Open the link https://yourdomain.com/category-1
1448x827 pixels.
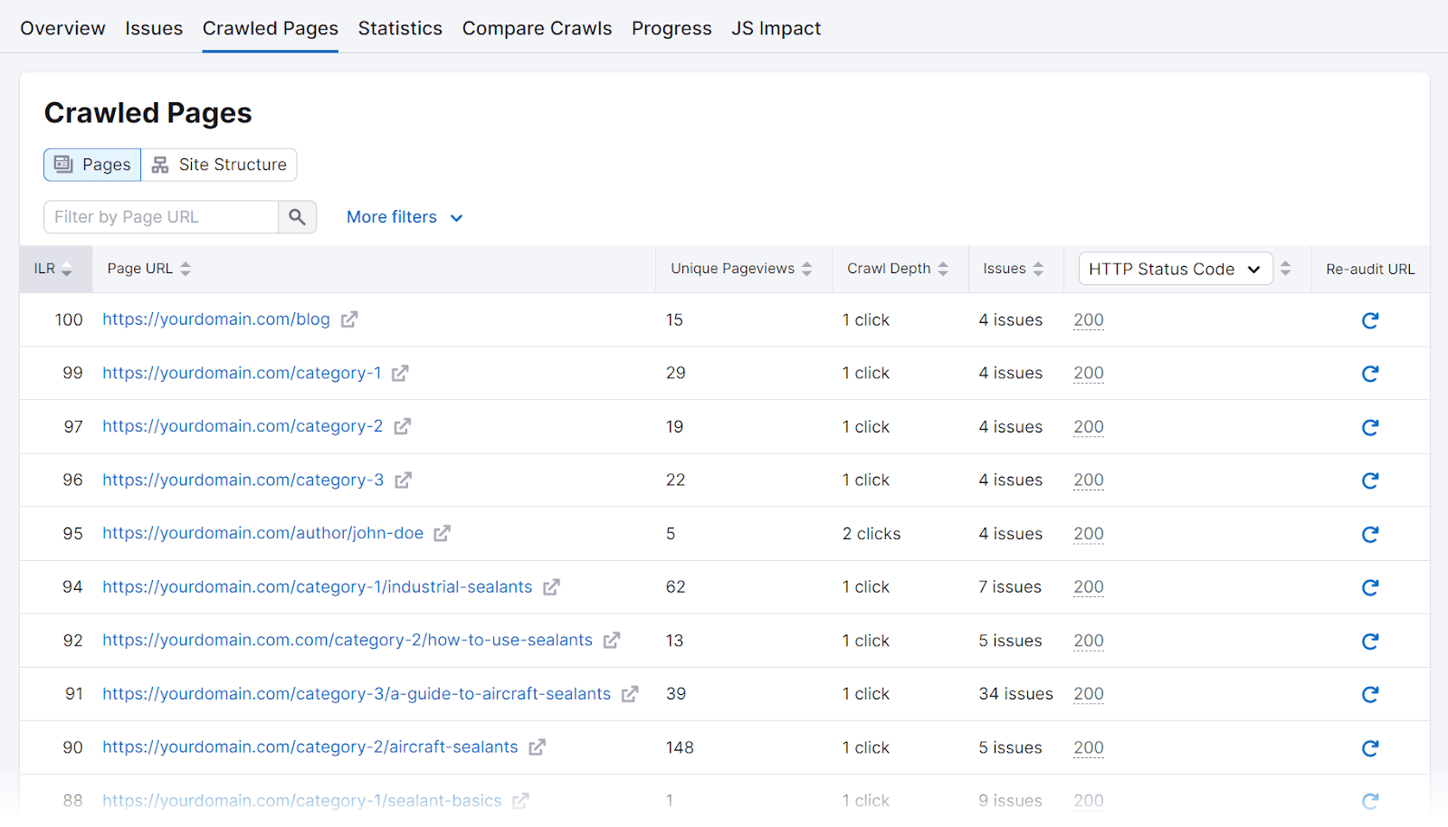(241, 373)
